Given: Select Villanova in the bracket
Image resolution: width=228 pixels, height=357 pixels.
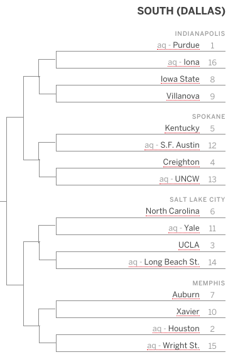Looking at the screenshot, I should (x=183, y=96).
